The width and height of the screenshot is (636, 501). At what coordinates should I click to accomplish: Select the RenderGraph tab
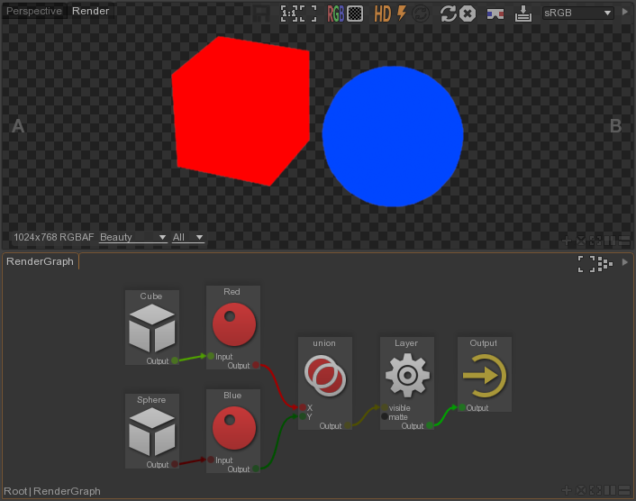coord(40,261)
